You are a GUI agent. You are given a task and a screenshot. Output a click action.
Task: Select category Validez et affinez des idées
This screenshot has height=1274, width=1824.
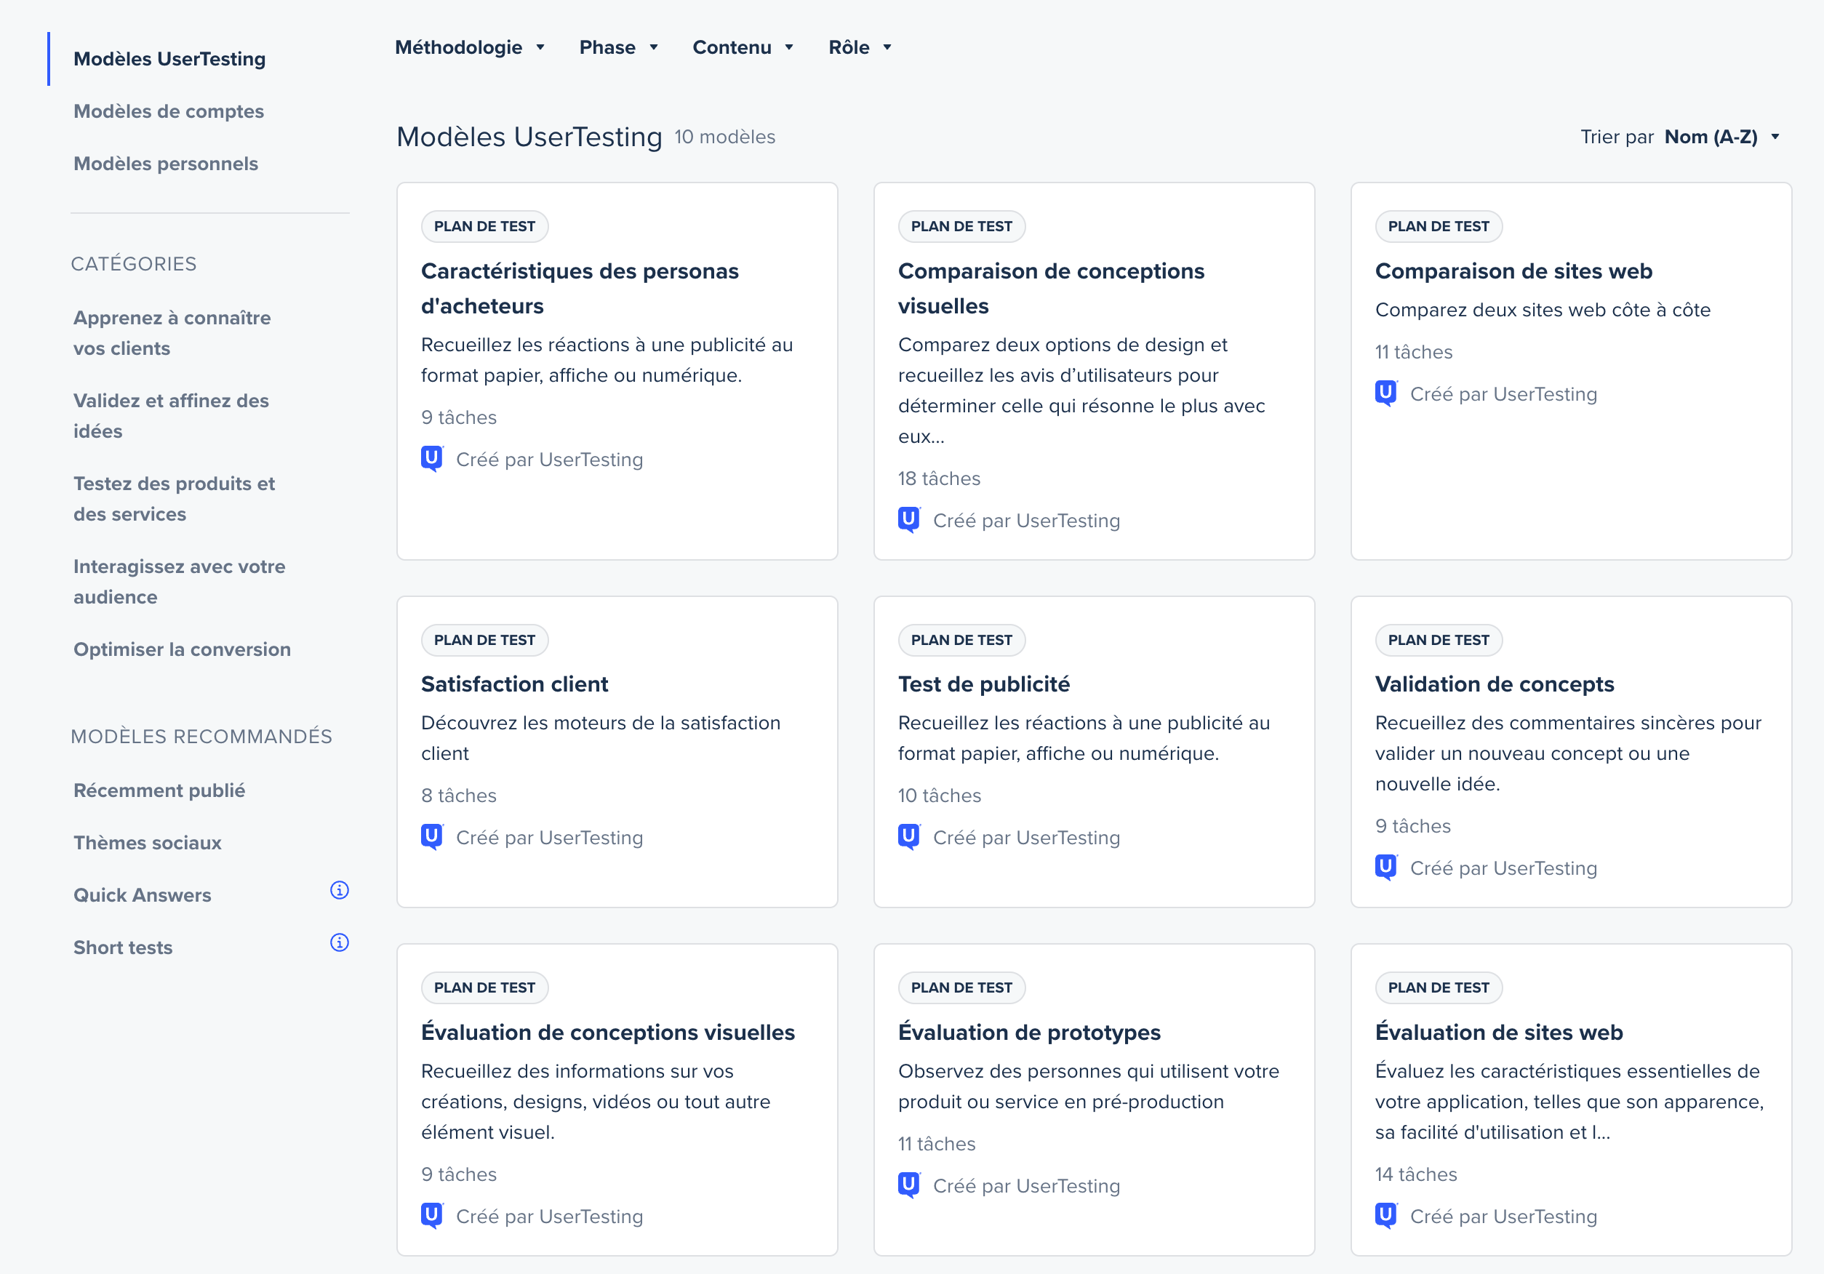(x=172, y=415)
